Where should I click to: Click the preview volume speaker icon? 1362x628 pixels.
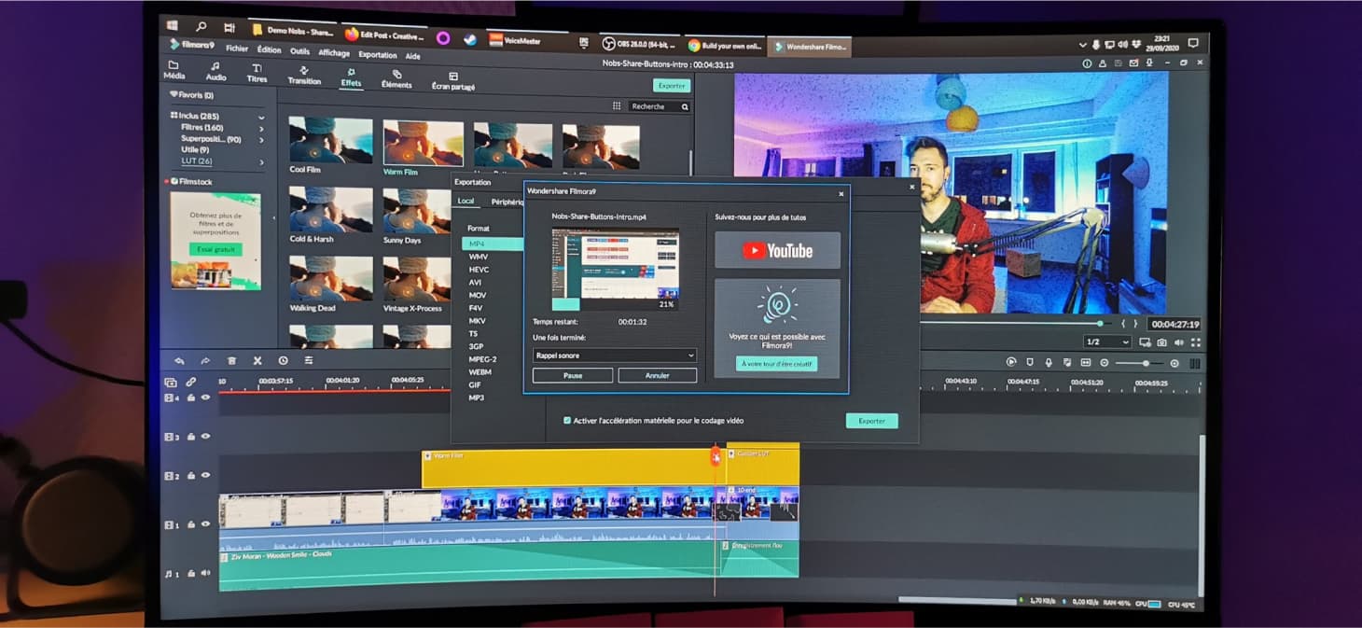1177,343
